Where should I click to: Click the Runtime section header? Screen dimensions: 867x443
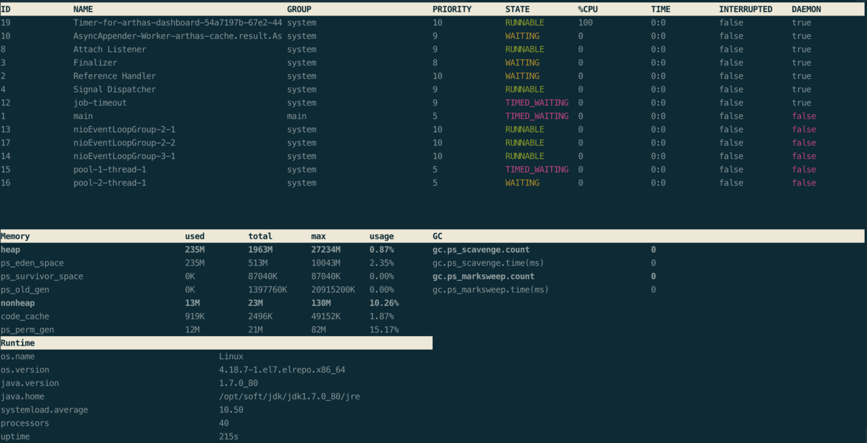pos(18,343)
